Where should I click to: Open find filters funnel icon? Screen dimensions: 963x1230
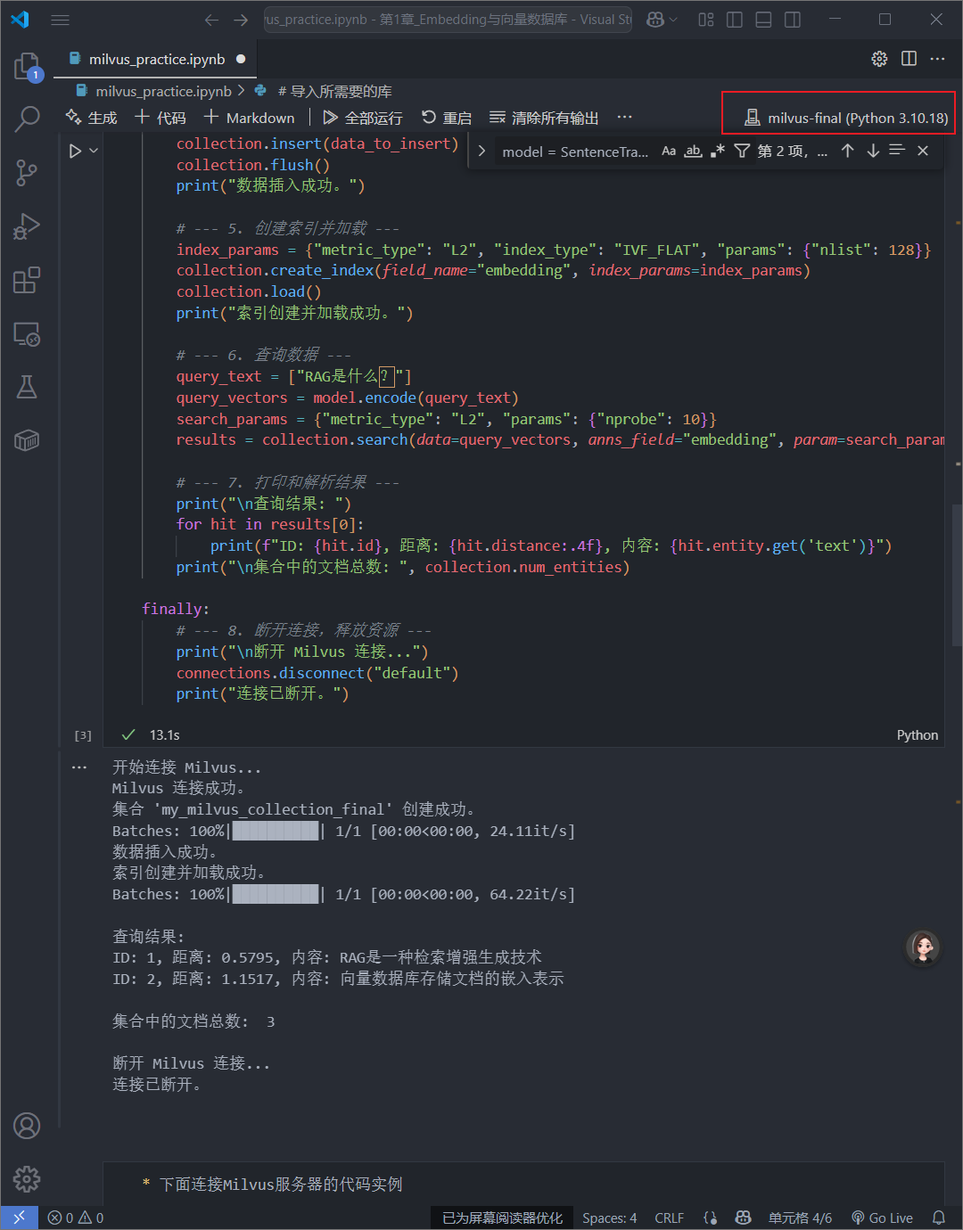[x=742, y=152]
